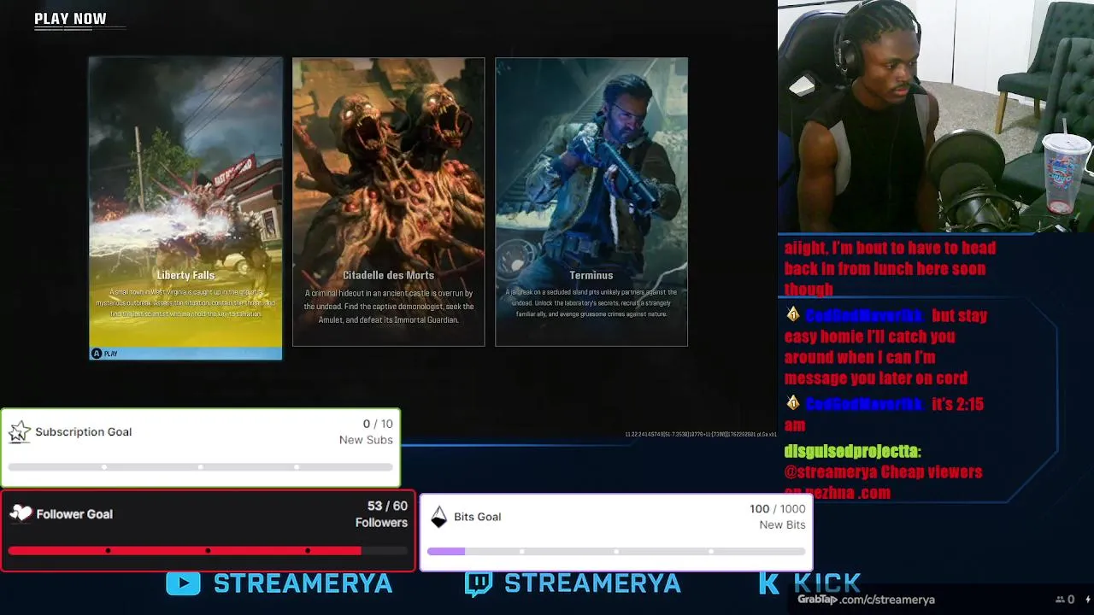
Task: Click the 'Bits Goal' label
Action: (x=477, y=517)
